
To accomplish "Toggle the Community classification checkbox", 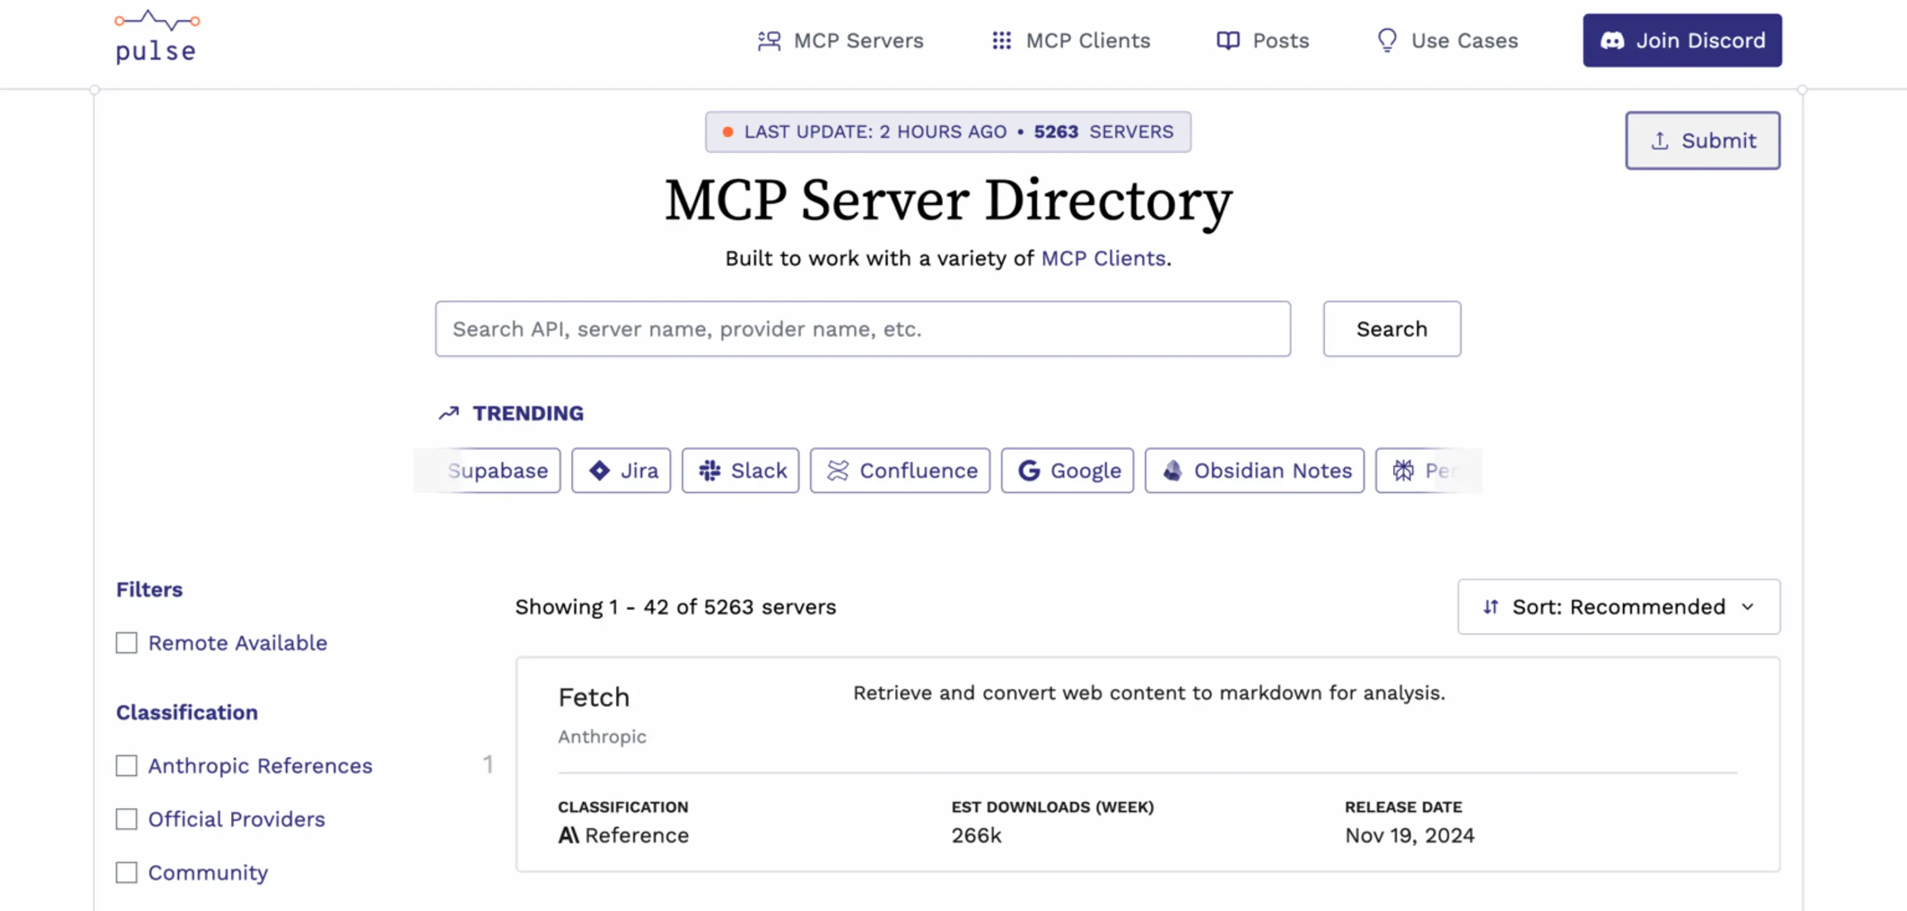I will (127, 873).
